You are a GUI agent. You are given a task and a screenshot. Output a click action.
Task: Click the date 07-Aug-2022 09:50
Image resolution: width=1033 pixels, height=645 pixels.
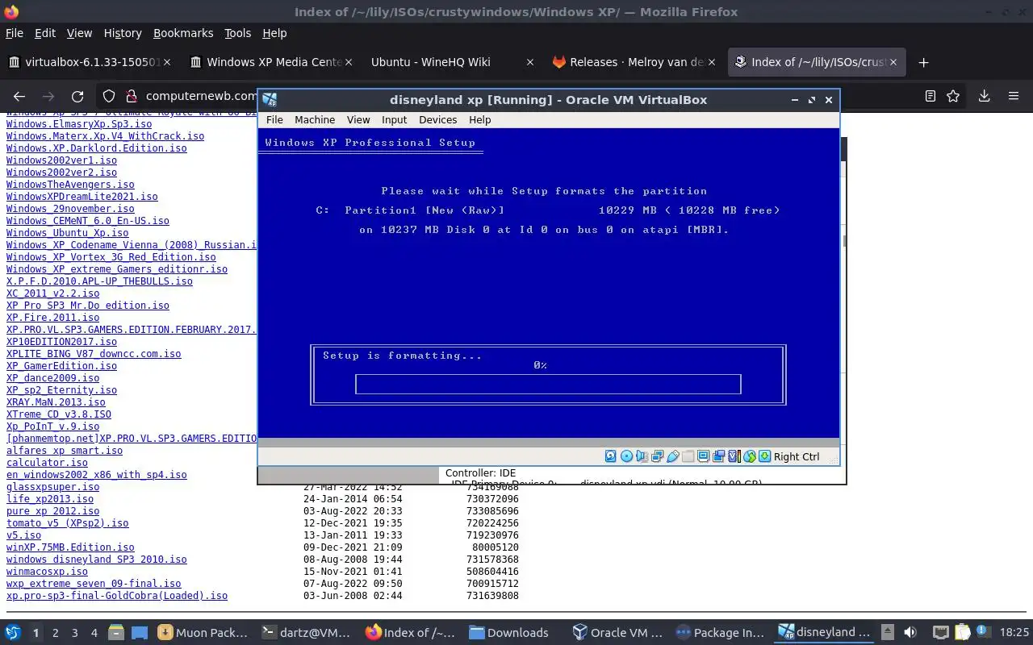click(353, 584)
